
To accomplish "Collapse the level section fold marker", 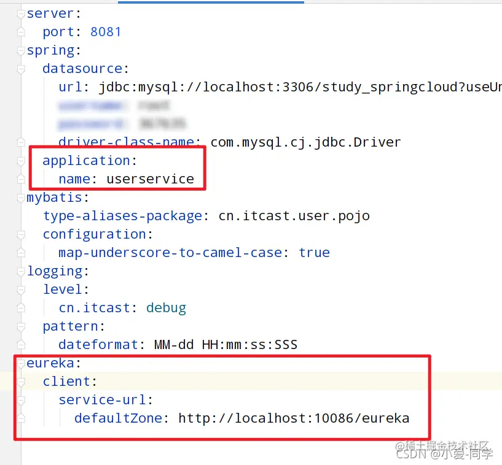I will click(x=21, y=290).
